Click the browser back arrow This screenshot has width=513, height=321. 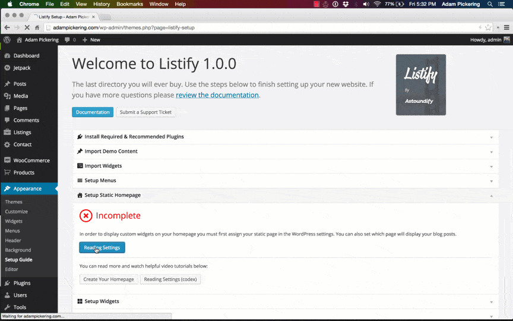7,27
